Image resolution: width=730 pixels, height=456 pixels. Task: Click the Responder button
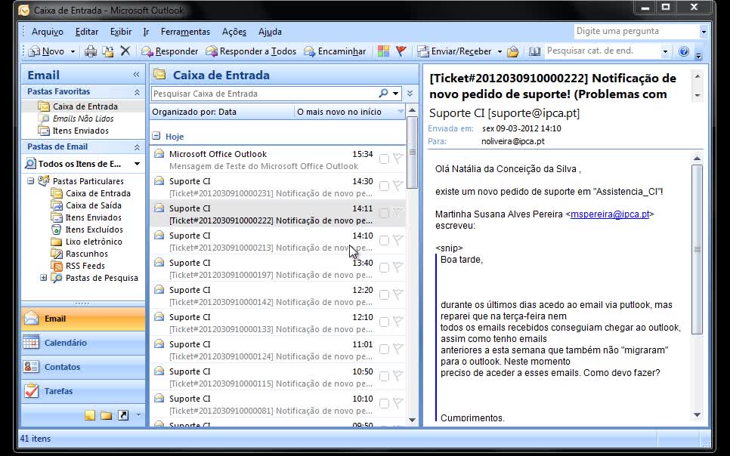pos(170,51)
